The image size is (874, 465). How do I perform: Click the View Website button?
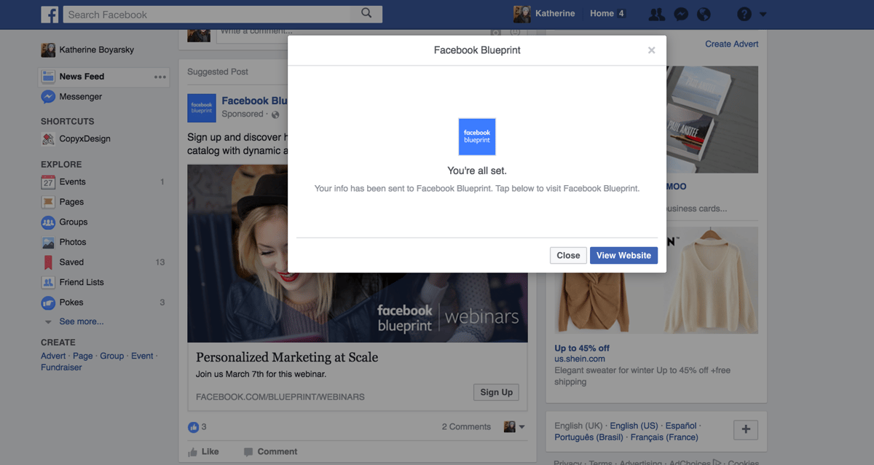tap(623, 255)
